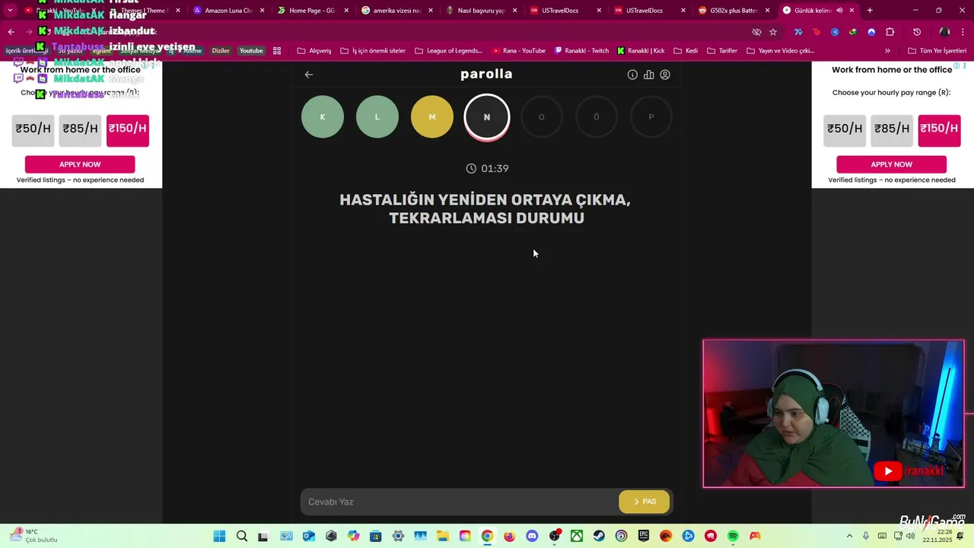
Task: Open the browser extensions puzzle icon
Action: coord(890,32)
